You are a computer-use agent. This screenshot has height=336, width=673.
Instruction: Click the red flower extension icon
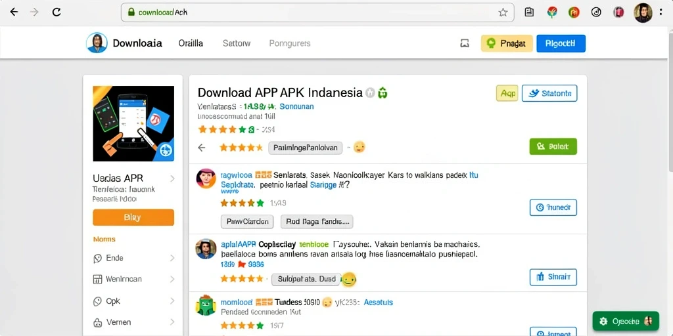(x=552, y=12)
